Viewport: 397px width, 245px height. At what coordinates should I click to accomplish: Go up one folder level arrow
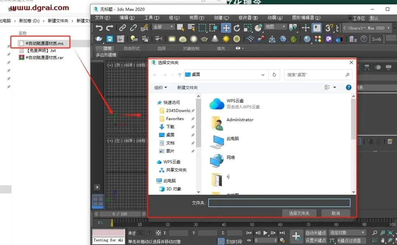point(180,75)
